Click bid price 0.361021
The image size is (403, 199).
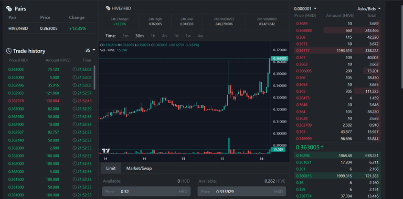pyautogui.click(x=303, y=162)
